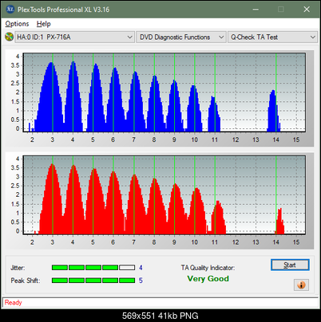This screenshot has width=321, height=322.
Task: Click the Jitter level indicator bar
Action: pyautogui.click(x=93, y=268)
